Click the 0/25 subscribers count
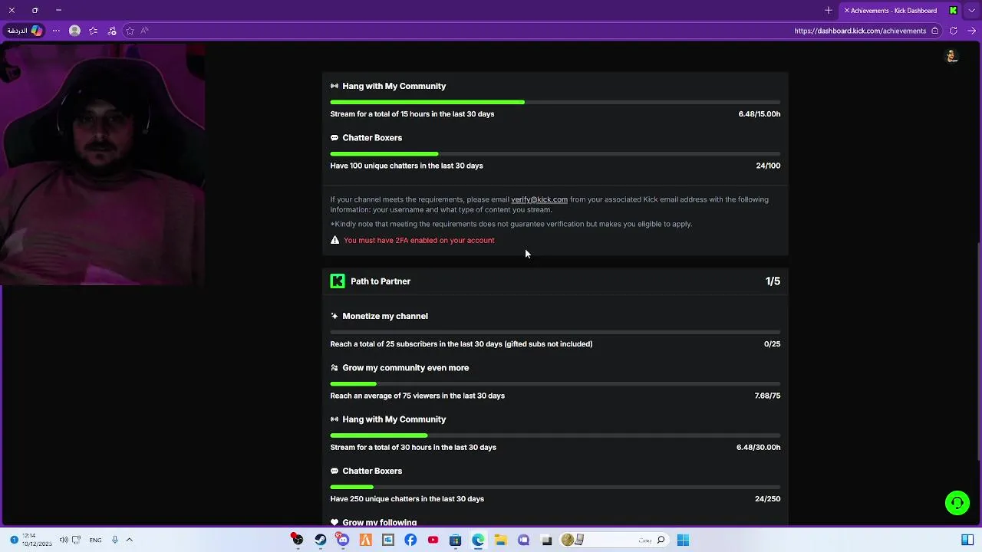982x552 pixels. point(772,344)
